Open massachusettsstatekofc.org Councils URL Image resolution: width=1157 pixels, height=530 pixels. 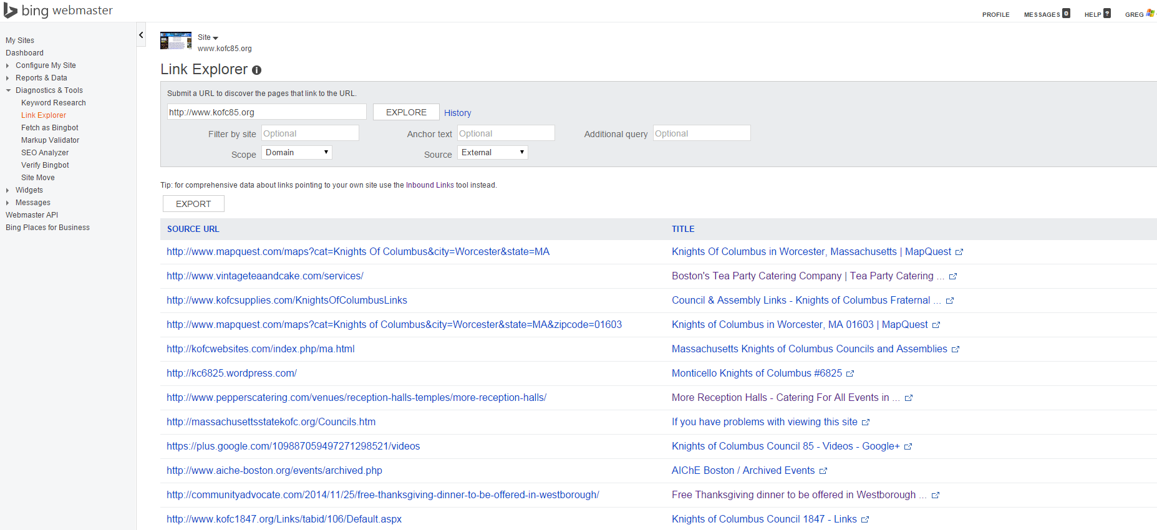click(271, 422)
